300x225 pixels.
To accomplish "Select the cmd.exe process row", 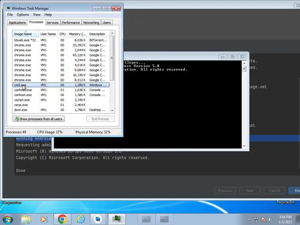I will 61,85.
